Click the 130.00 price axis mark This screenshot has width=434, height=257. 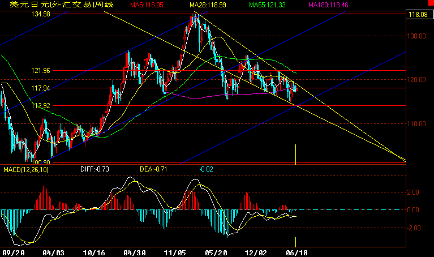pyautogui.click(x=418, y=36)
